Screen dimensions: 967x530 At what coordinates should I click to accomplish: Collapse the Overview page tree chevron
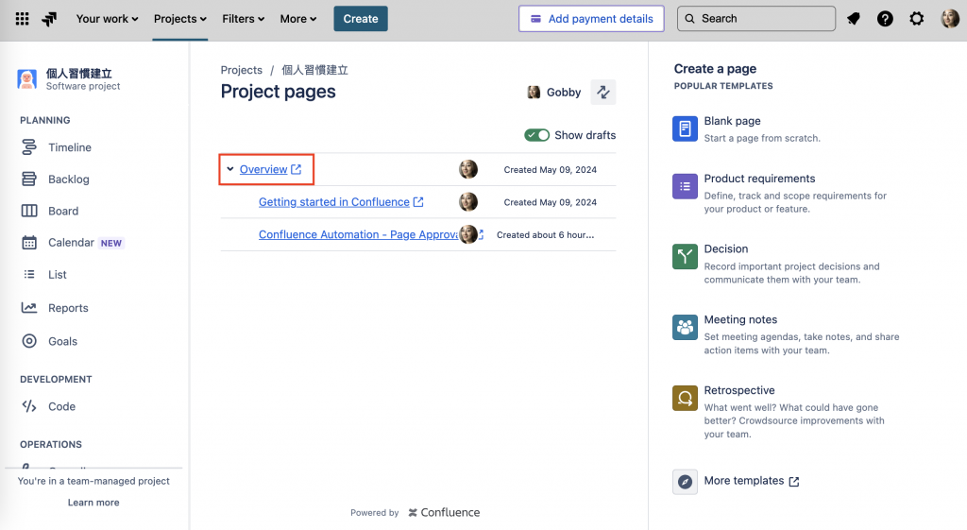(x=230, y=169)
